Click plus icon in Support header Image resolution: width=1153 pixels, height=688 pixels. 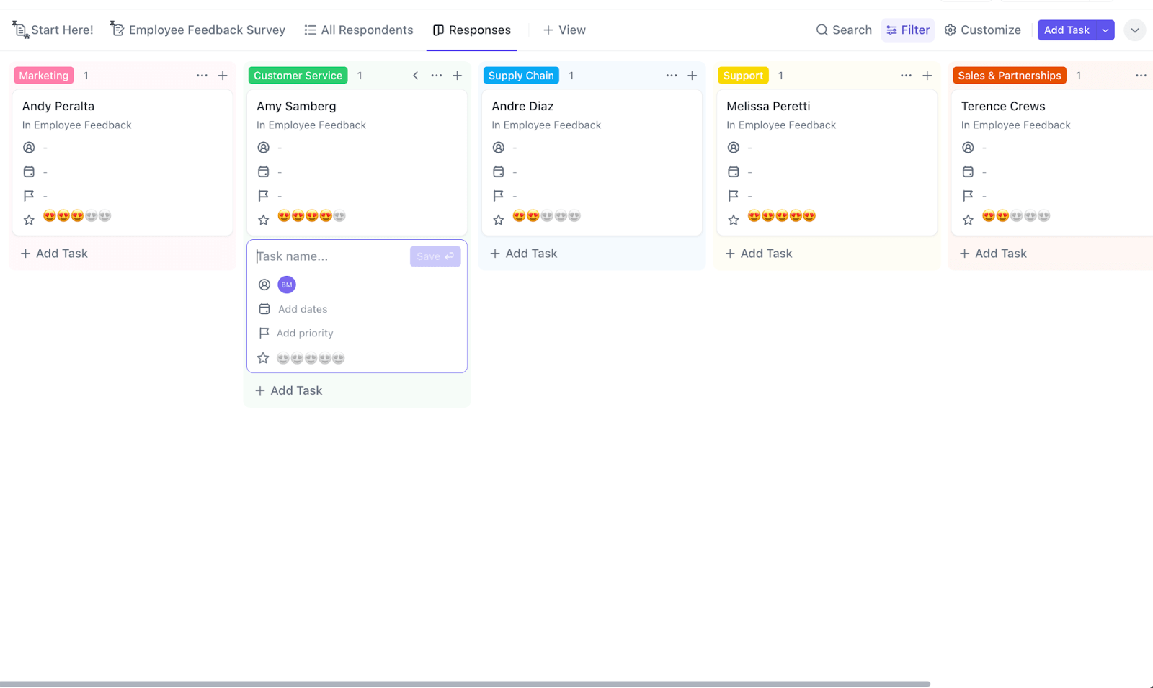pyautogui.click(x=927, y=76)
